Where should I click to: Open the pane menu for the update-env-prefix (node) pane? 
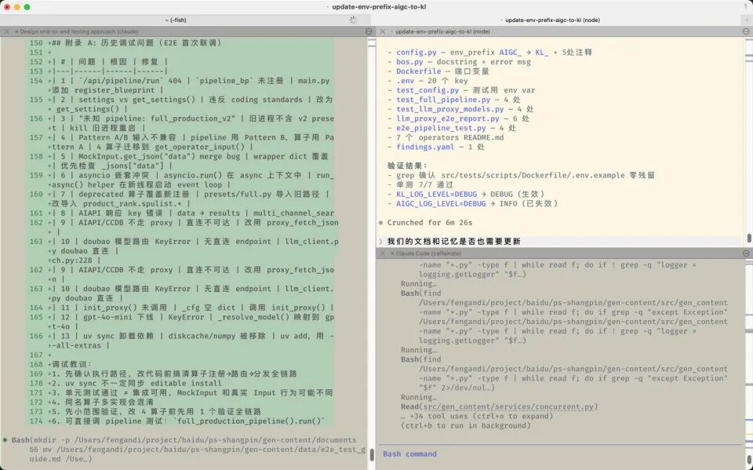[x=746, y=31]
